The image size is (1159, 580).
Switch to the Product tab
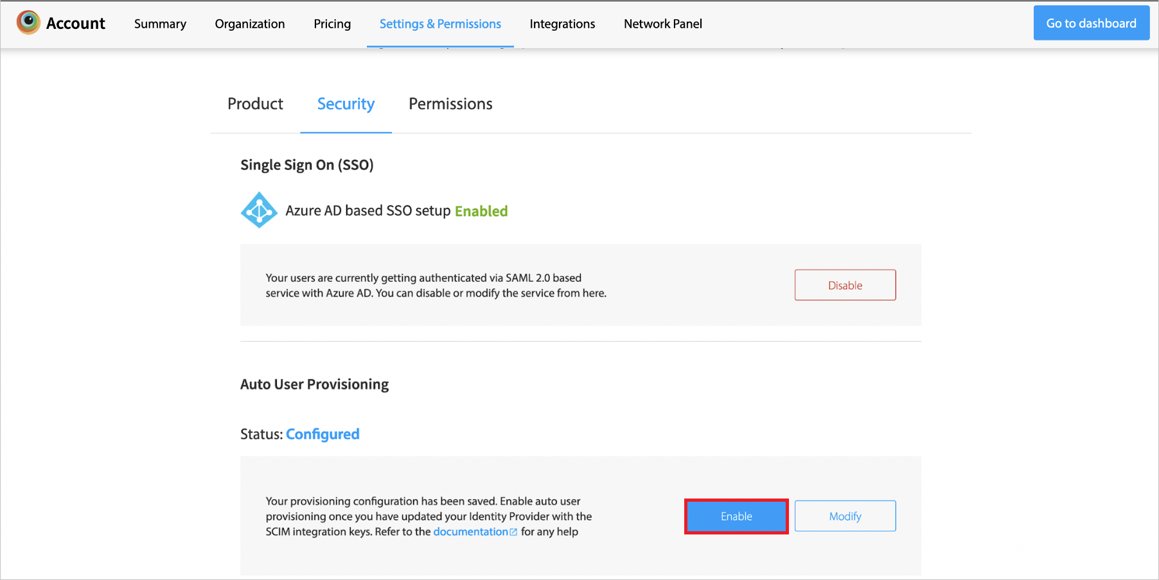pos(255,104)
